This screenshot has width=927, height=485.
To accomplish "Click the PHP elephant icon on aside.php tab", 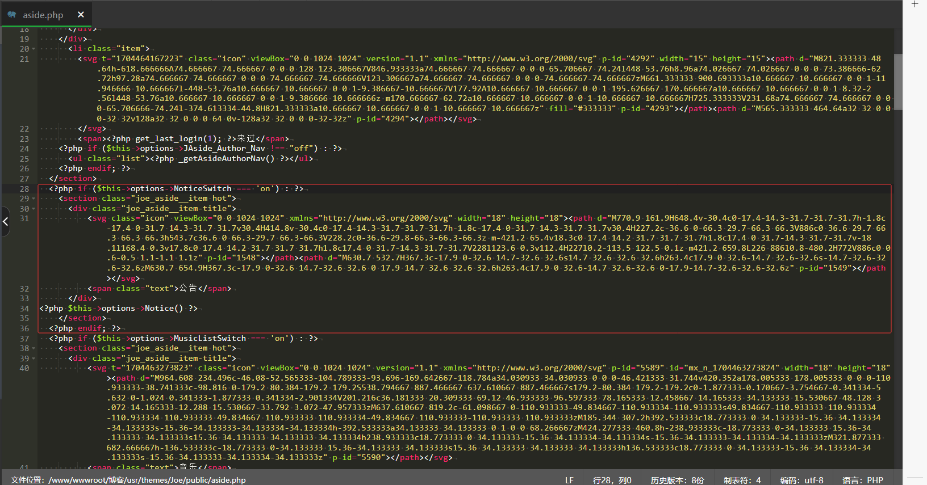I will click(x=12, y=15).
